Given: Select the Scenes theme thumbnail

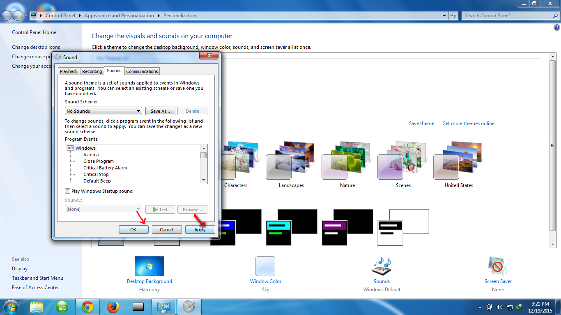Looking at the screenshot, I should coord(403,160).
